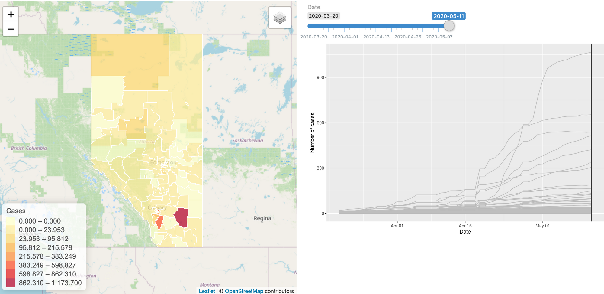Click the Apr 01 axis label
This screenshot has height=294, width=604.
(397, 226)
